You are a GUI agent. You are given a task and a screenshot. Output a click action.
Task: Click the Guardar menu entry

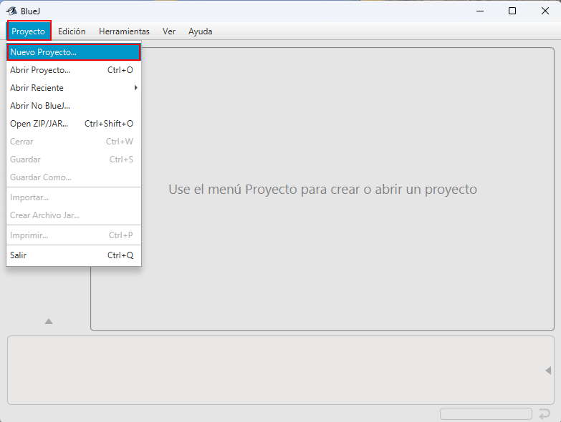tap(74, 160)
